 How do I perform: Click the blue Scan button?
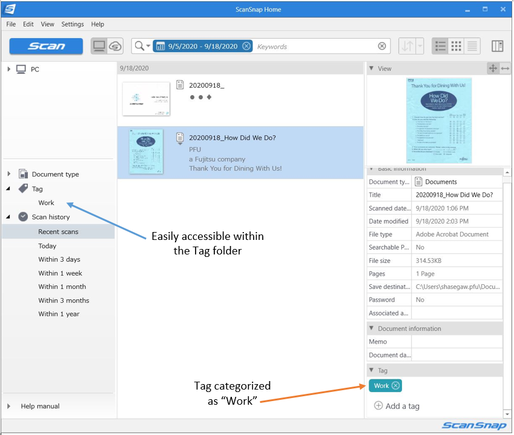46,46
